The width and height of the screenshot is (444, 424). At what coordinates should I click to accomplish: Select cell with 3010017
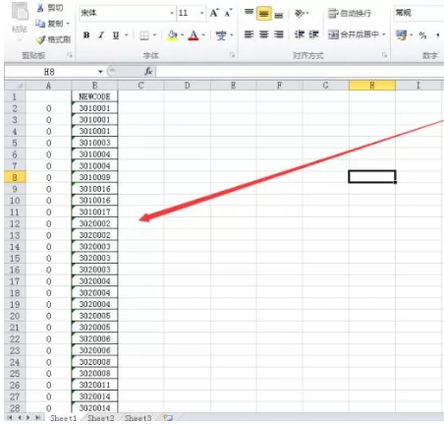click(x=94, y=212)
